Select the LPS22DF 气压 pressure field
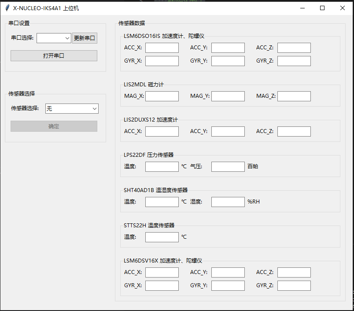Viewport: 354px width, 311px height. coord(228,167)
